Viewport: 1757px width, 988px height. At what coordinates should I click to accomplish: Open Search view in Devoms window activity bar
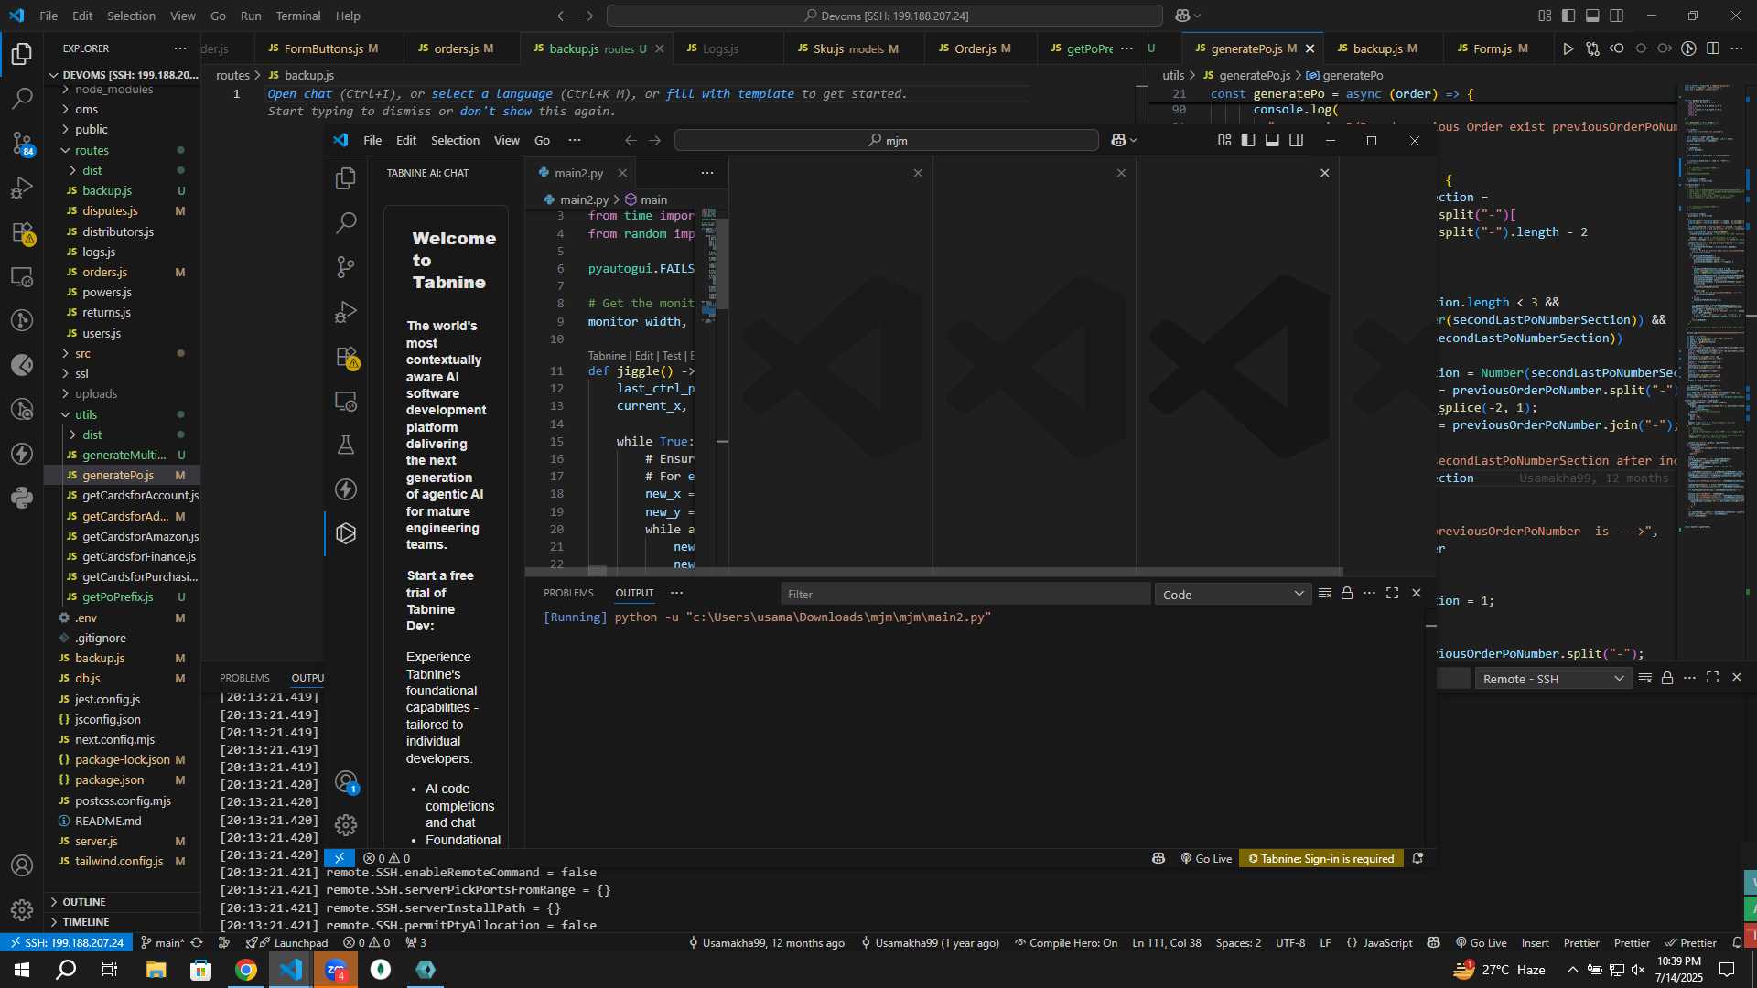pos(22,98)
